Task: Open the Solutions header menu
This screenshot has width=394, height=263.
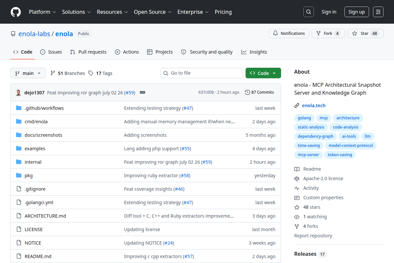Action: 76,12
